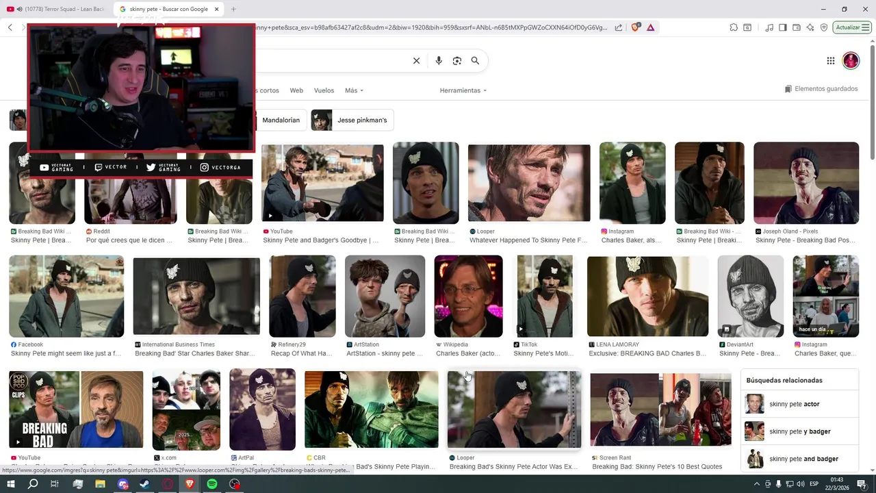
Task: Click the ESP input language indicator
Action: point(815,484)
